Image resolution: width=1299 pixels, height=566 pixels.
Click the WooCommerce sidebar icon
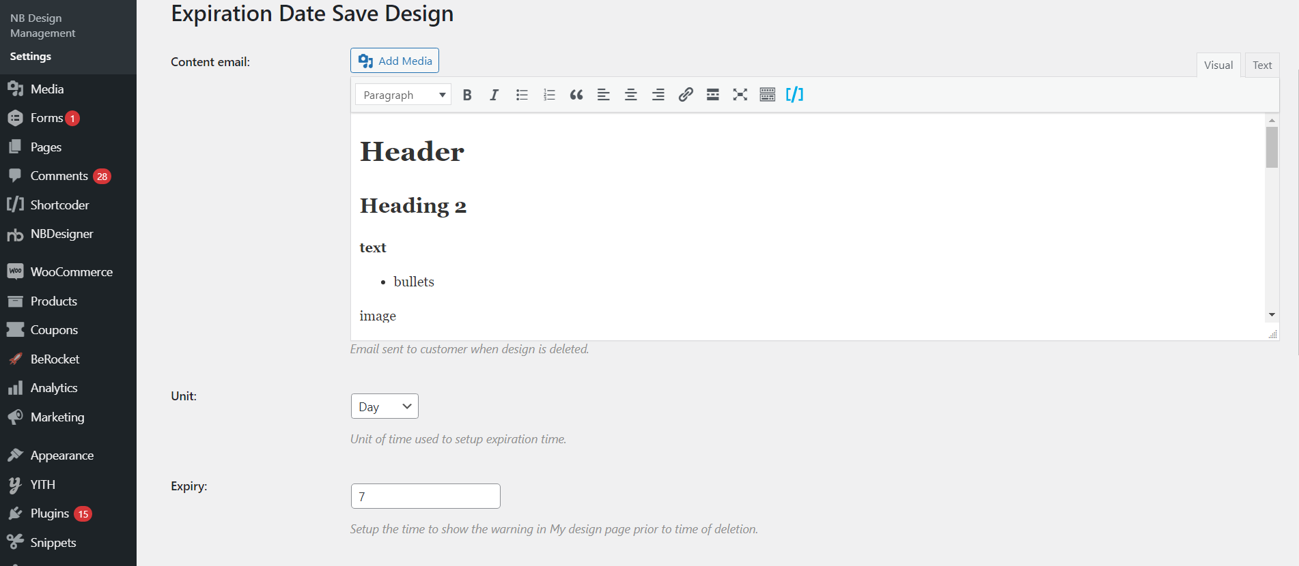(x=15, y=271)
